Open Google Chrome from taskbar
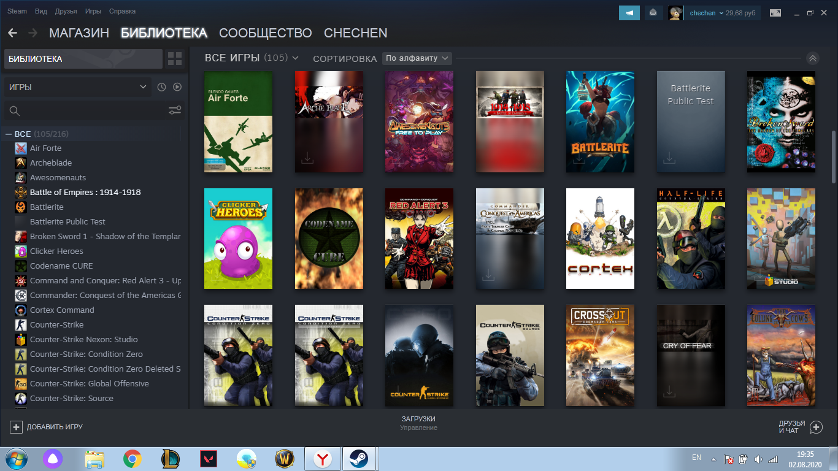Viewport: 838px width, 471px height. 133,459
